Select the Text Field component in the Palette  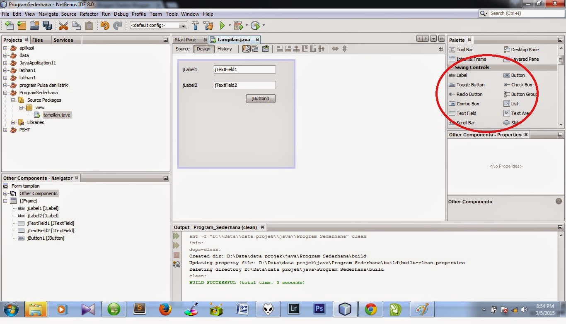(x=466, y=113)
